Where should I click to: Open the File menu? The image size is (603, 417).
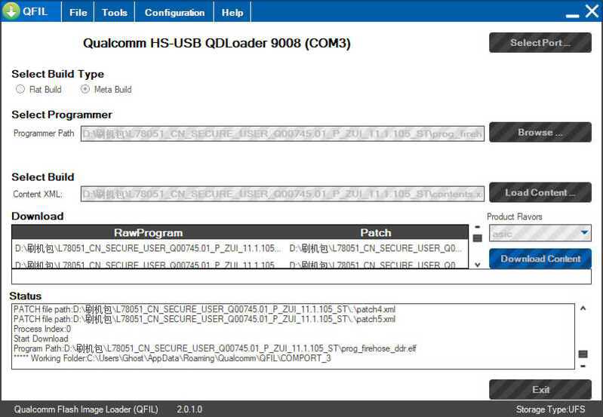click(x=78, y=12)
